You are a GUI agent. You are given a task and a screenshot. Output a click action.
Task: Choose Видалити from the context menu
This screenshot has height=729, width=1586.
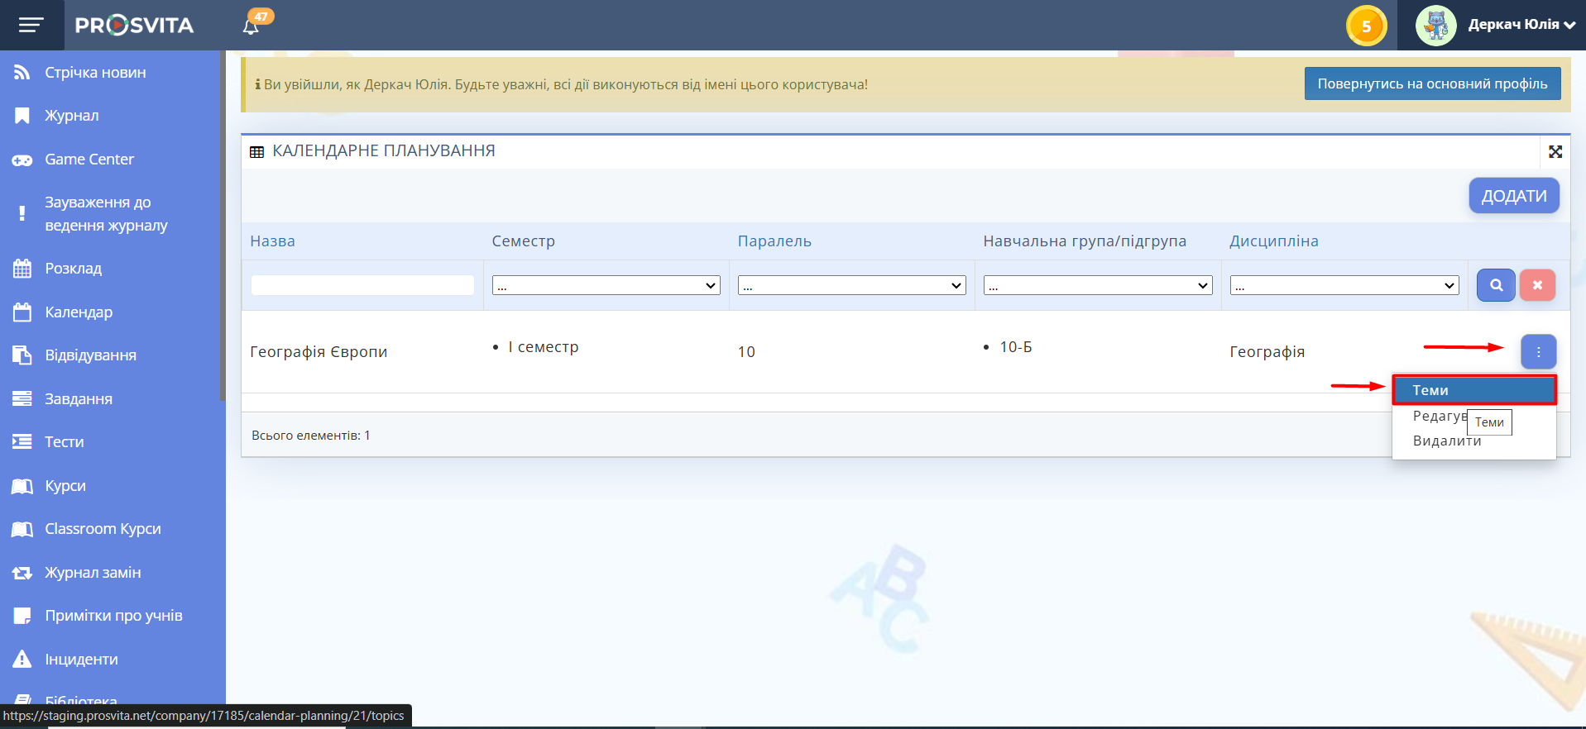pos(1446,441)
